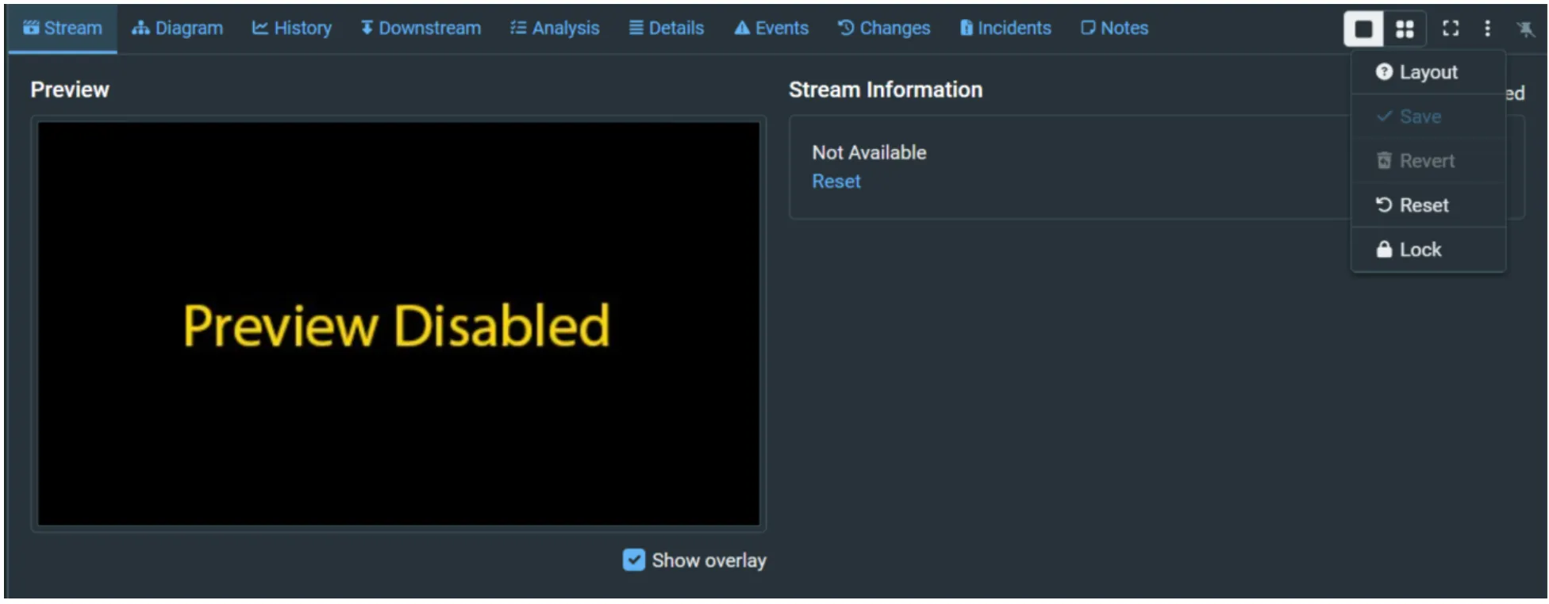The image size is (1549, 604).
Task: Switch to the Diagram tab
Action: (x=177, y=29)
